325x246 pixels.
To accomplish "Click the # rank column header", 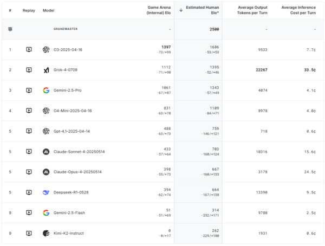I will (10, 10).
